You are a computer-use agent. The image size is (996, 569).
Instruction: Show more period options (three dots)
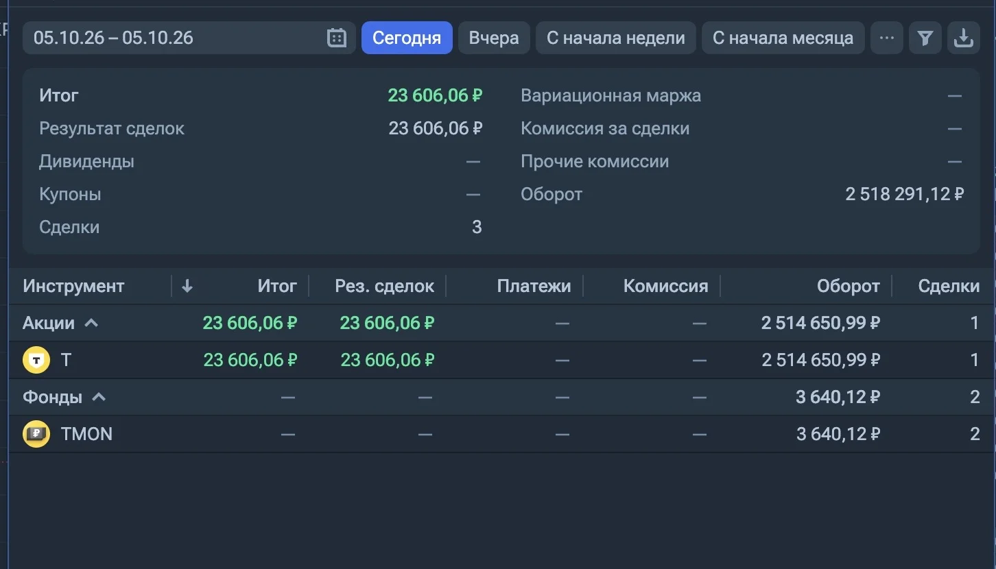pyautogui.click(x=886, y=38)
